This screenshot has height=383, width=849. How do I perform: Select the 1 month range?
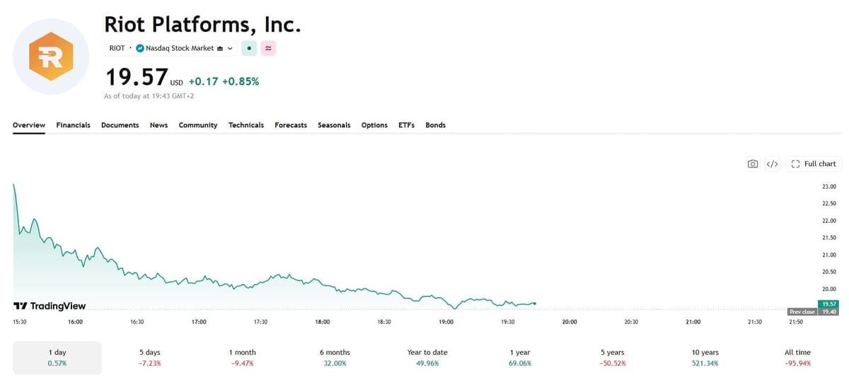[243, 358]
